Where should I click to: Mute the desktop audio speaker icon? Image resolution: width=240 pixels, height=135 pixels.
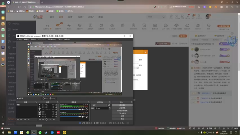tap(83, 117)
